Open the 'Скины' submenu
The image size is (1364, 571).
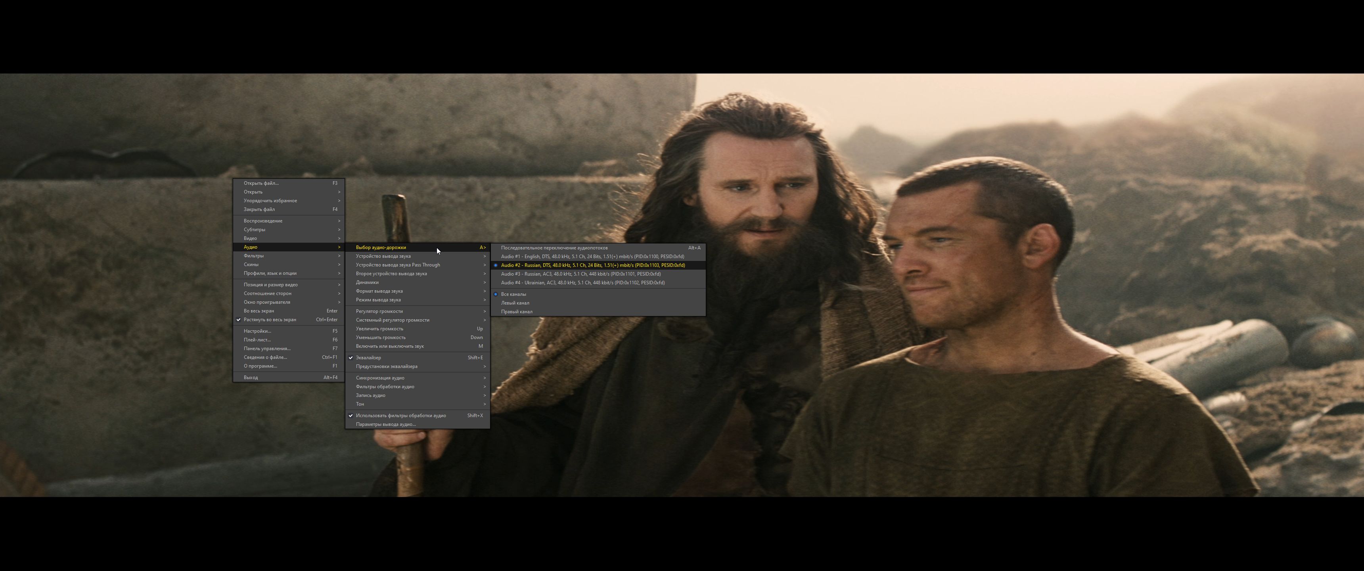(x=251, y=264)
